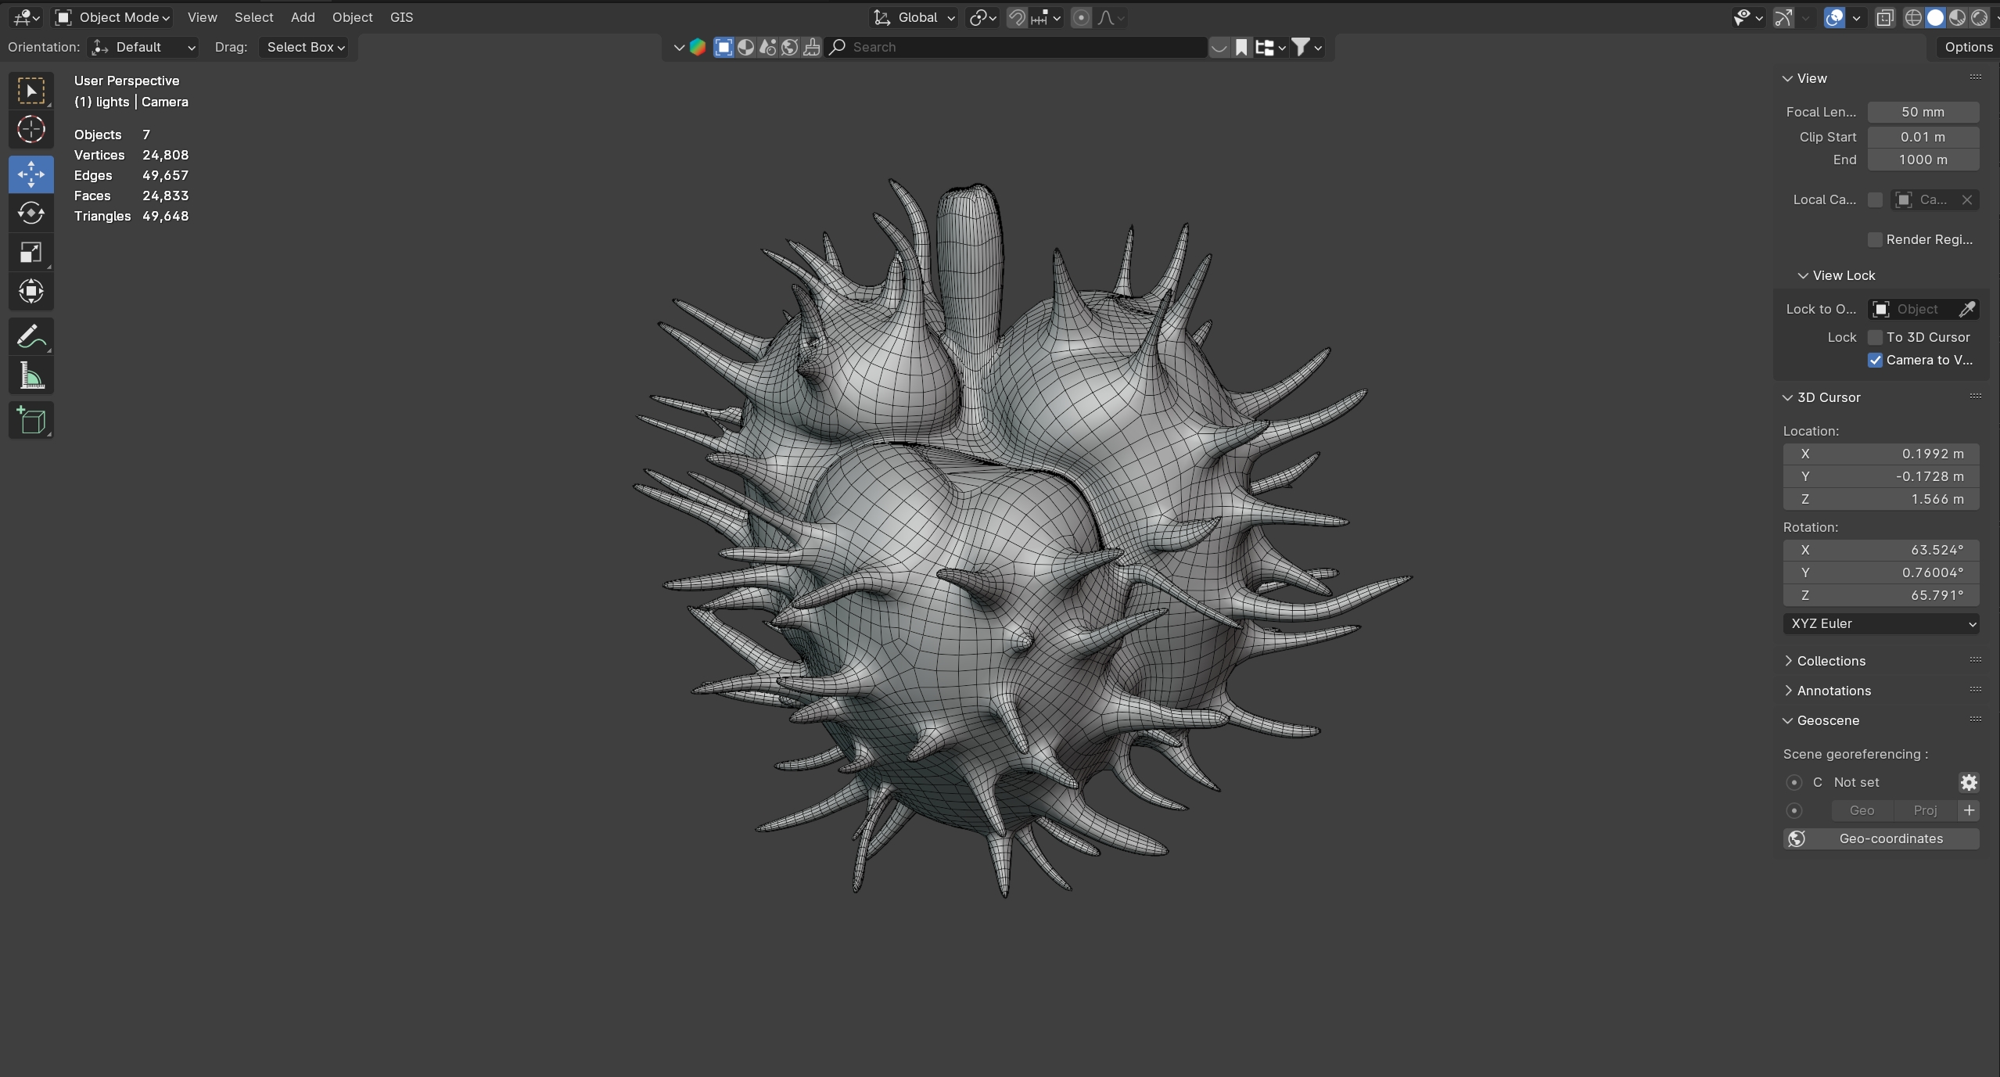The width and height of the screenshot is (2000, 1077).
Task: Open the Add menu
Action: [303, 17]
